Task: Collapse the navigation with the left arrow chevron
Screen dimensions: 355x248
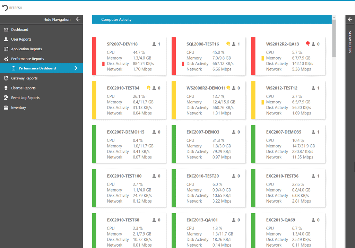Action: click(x=78, y=19)
